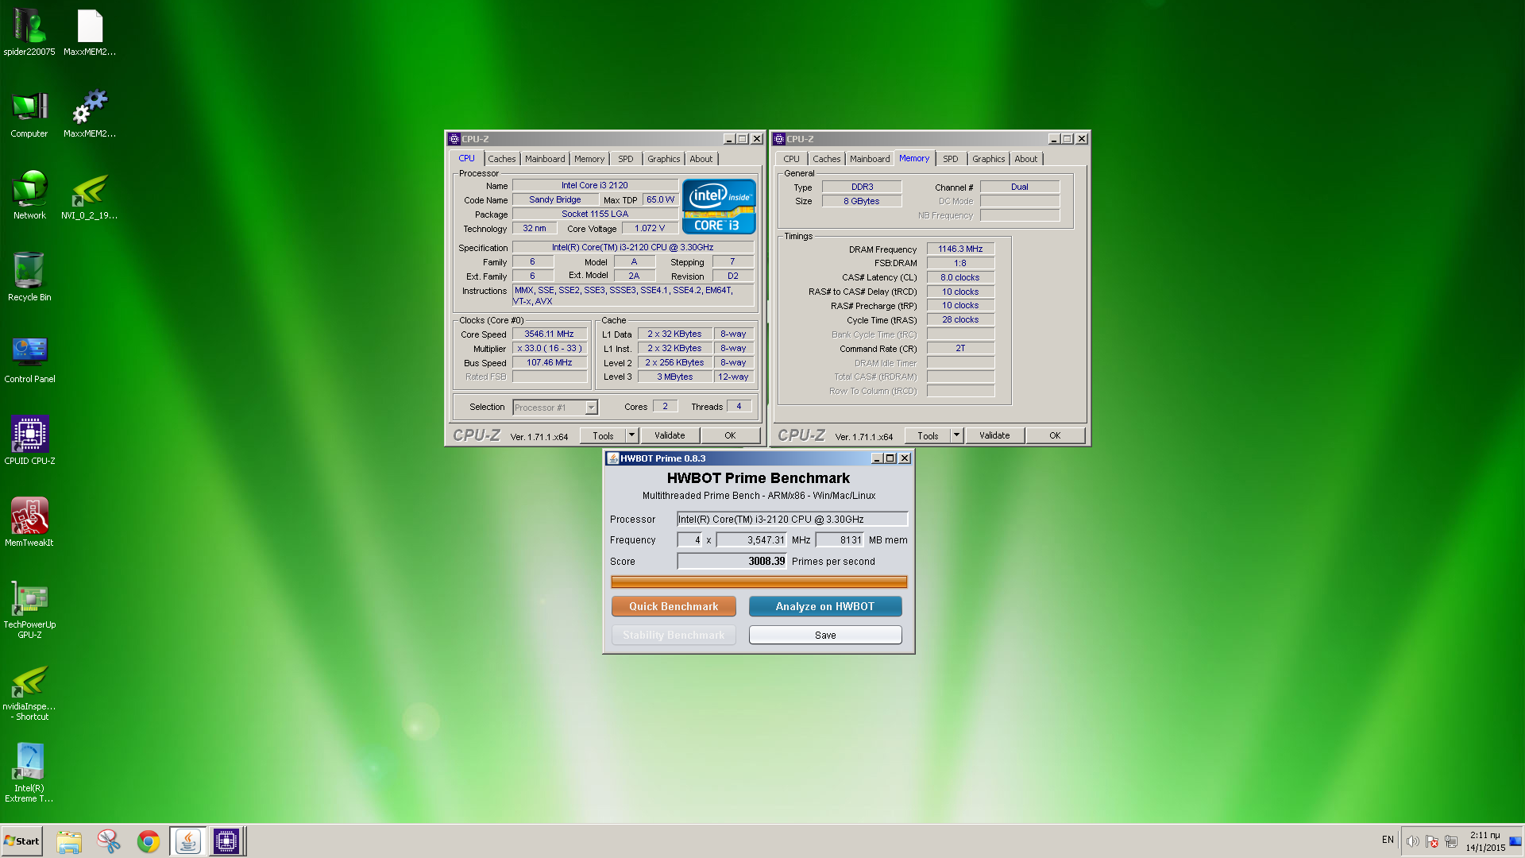This screenshot has width=1525, height=858.
Task: Open the MaxxMEM2 gears icon
Action: click(x=90, y=114)
